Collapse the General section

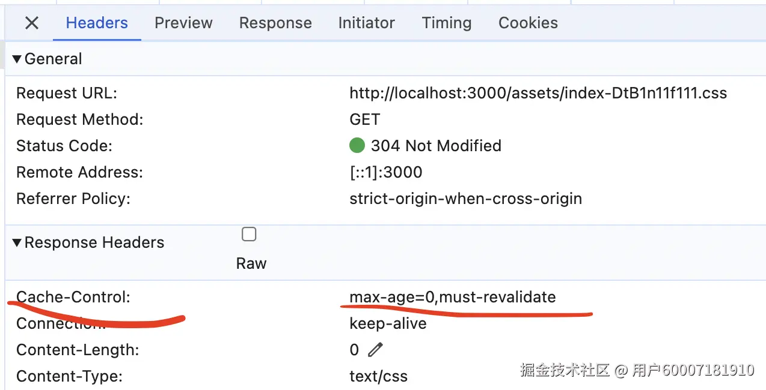17,59
